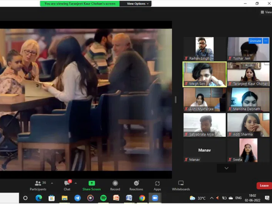Viewport: 272px width, 204px height.
Task: Open the Whiteboards icon
Action: click(x=181, y=183)
